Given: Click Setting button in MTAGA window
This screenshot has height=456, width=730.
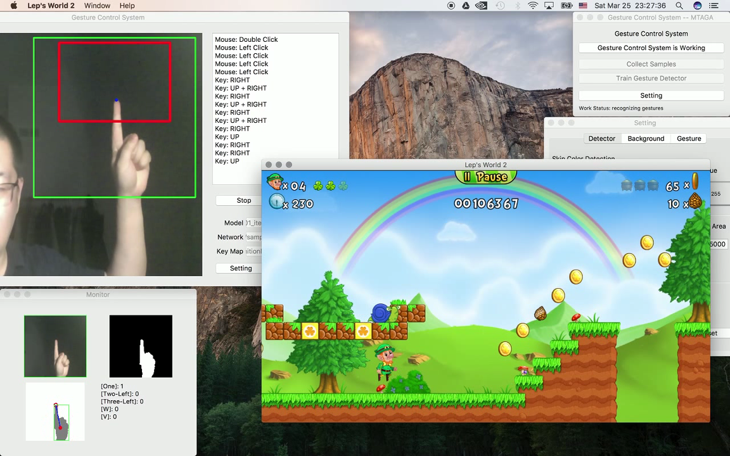Looking at the screenshot, I should (x=651, y=96).
